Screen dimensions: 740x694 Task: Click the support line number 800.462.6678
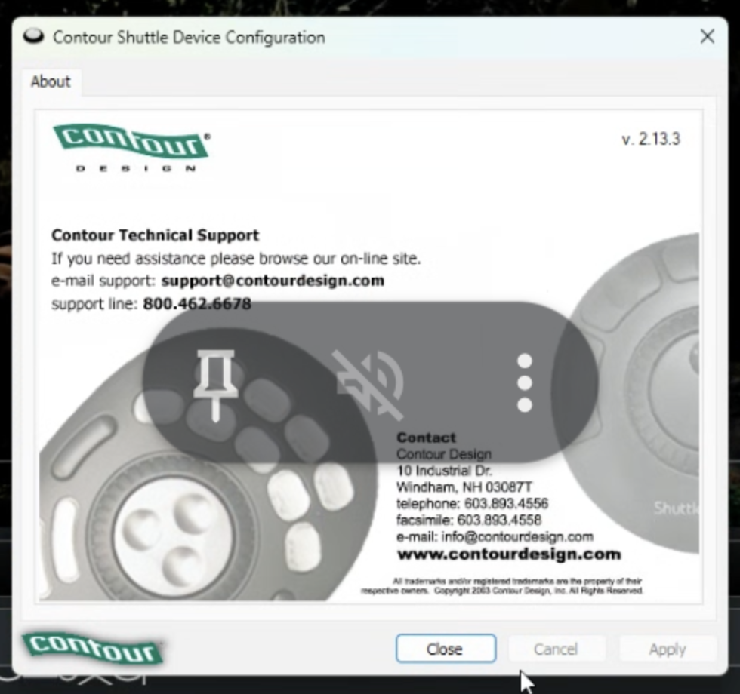[197, 304]
